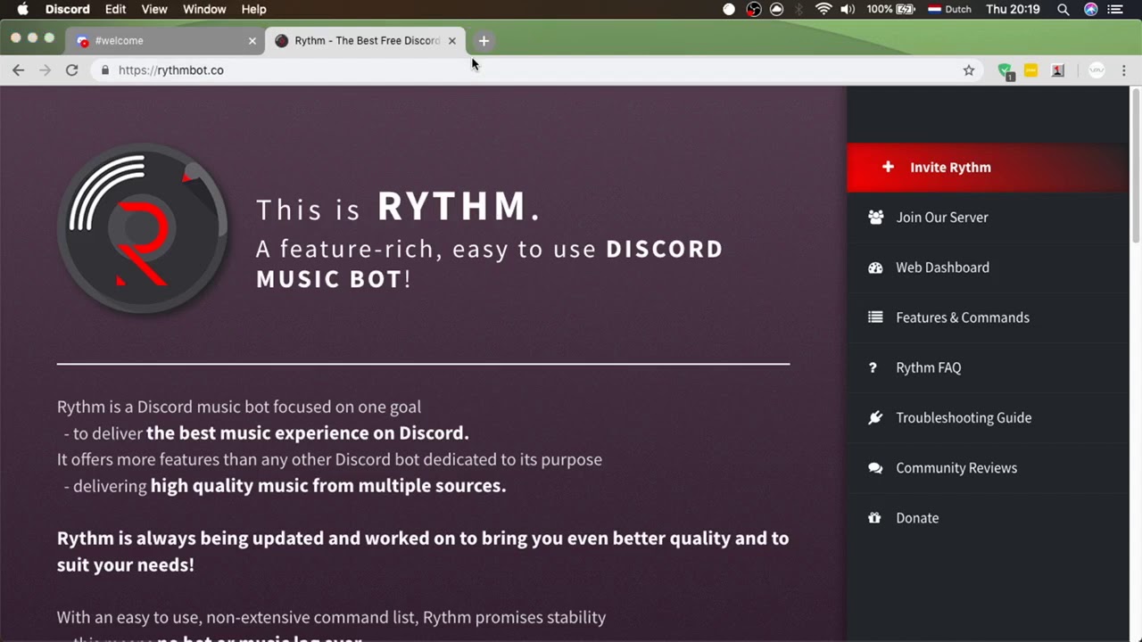This screenshot has width=1142, height=642.
Task: View Community Reviews
Action: coord(988,467)
